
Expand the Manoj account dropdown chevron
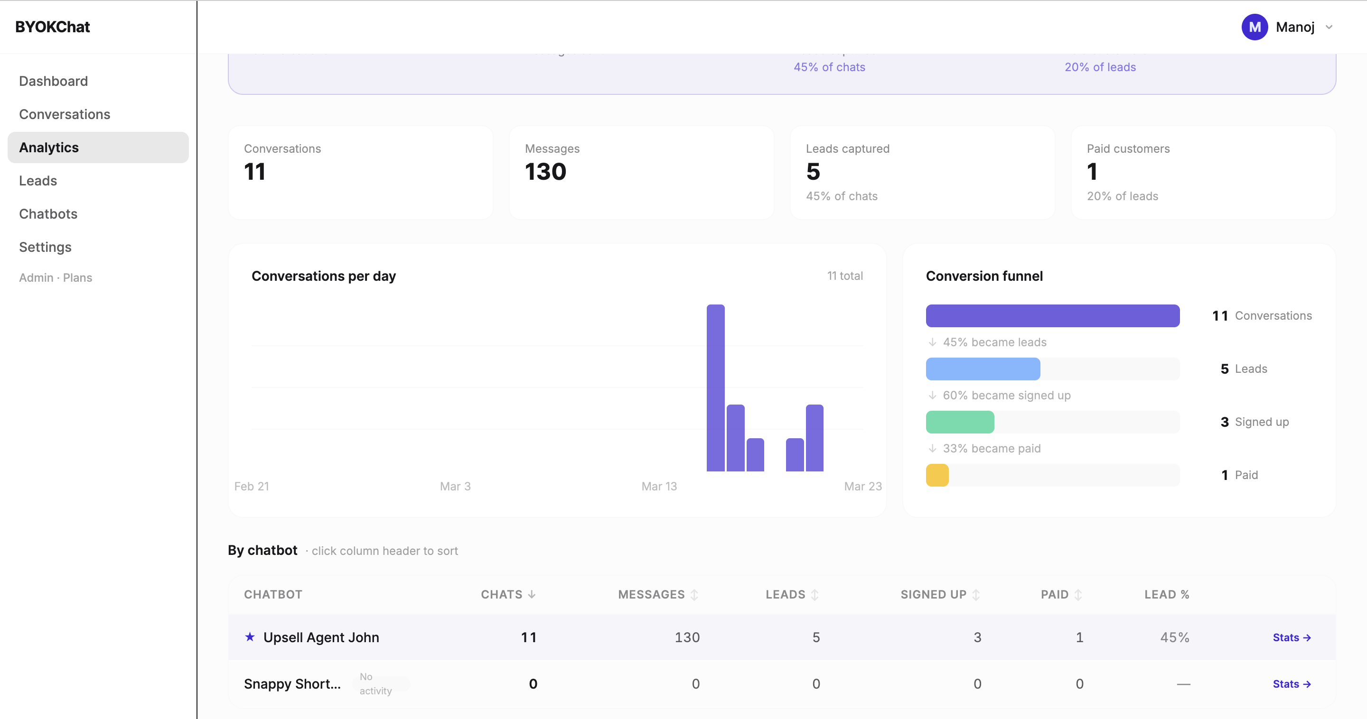[x=1329, y=27]
